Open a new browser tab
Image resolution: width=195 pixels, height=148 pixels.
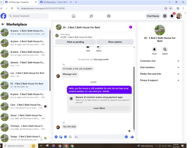point(76,2)
